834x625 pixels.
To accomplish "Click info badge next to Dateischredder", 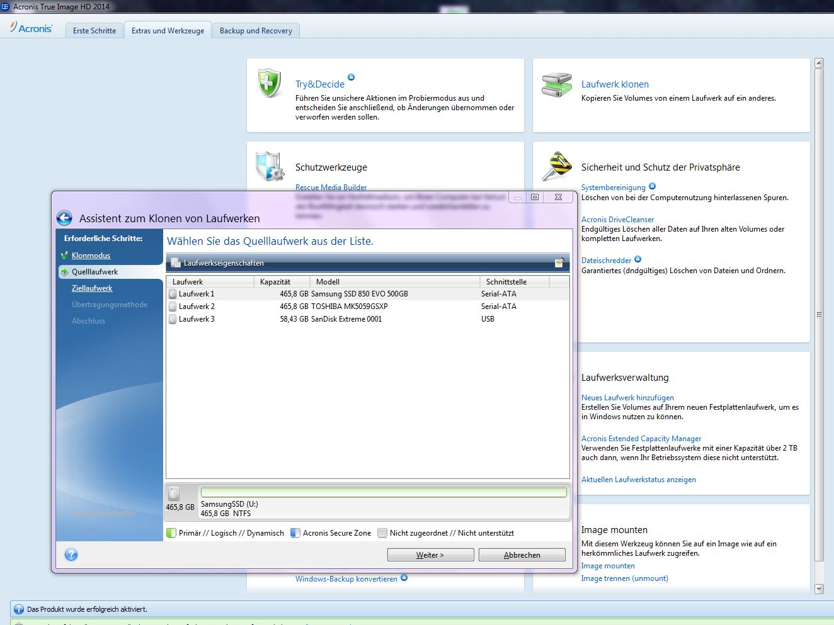I will coord(637,259).
